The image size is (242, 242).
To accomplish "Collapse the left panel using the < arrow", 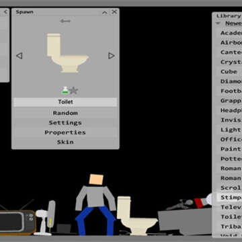I will pos(5,11).
